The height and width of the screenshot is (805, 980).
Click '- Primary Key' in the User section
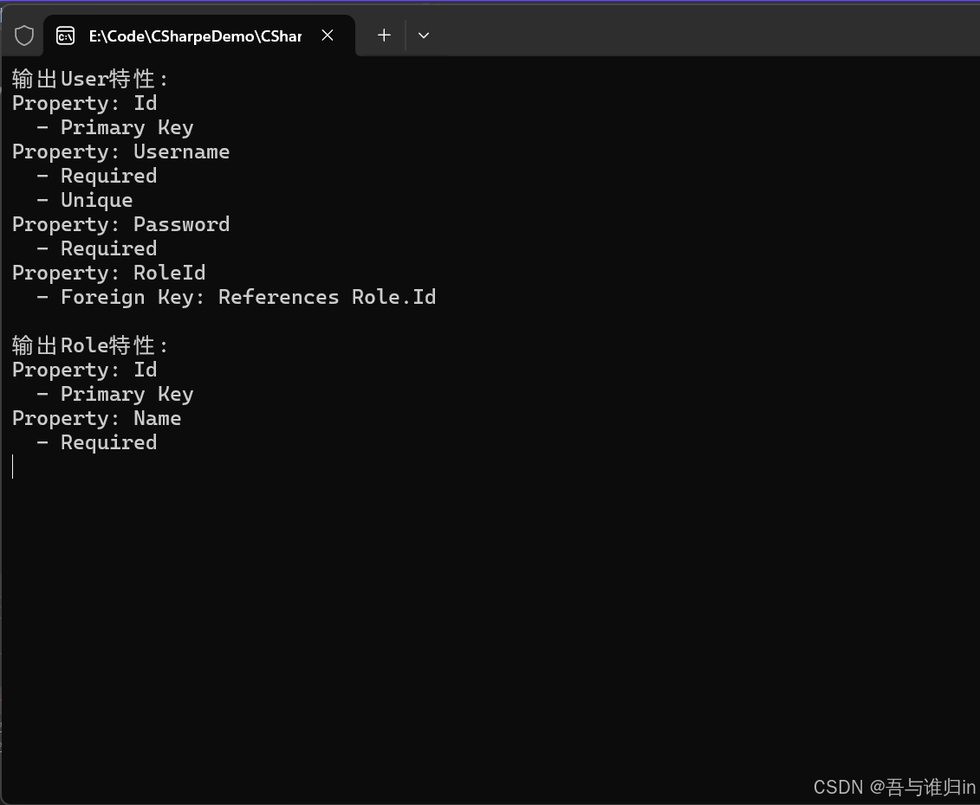115,127
